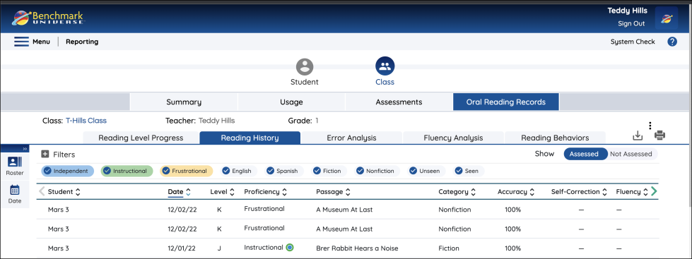Switch to the Summary tab
Image resolution: width=692 pixels, height=259 pixels.
click(x=184, y=102)
